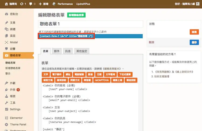Open the plugin update badge showing 1

[x=18, y=89]
